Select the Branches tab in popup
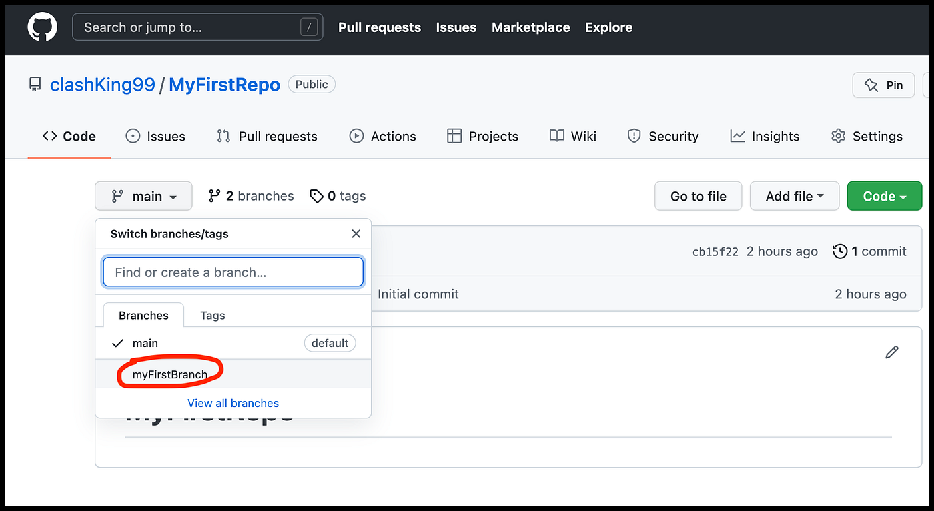 (x=143, y=315)
